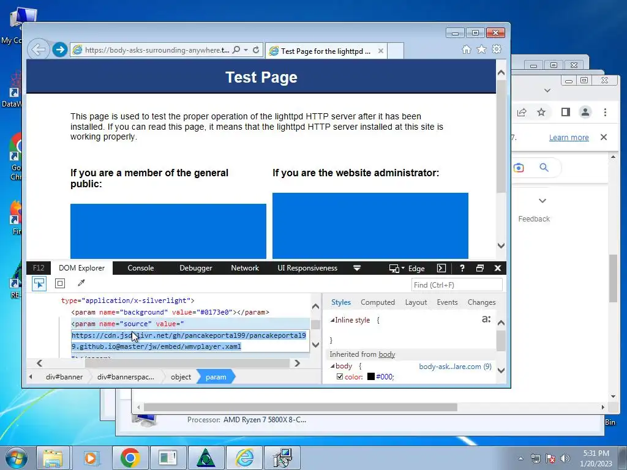Open Chrome's tab search chevron
Screen dimensions: 627x470
[547, 91]
